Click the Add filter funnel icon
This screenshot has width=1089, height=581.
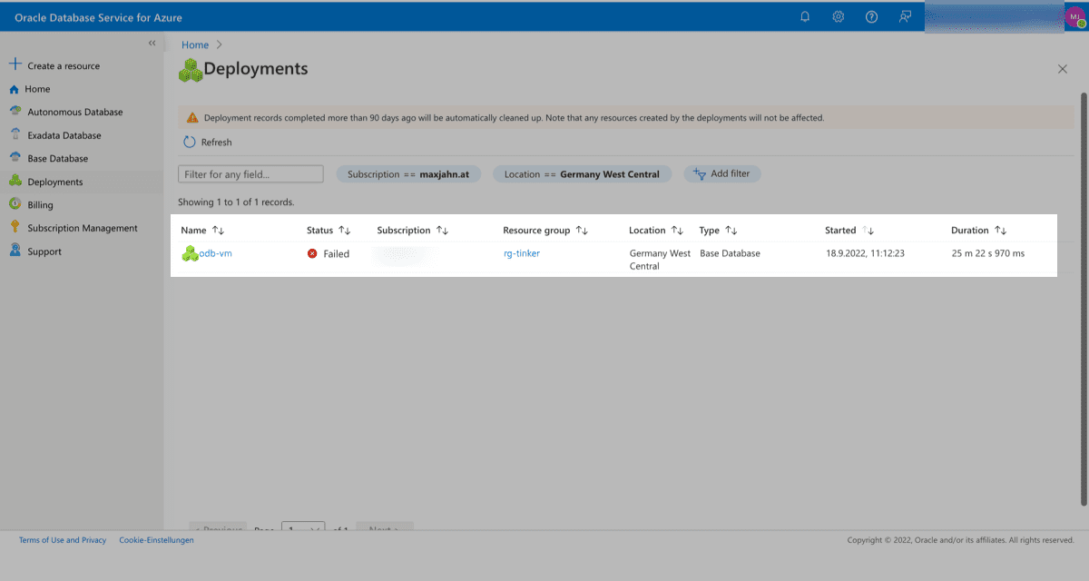click(x=700, y=173)
